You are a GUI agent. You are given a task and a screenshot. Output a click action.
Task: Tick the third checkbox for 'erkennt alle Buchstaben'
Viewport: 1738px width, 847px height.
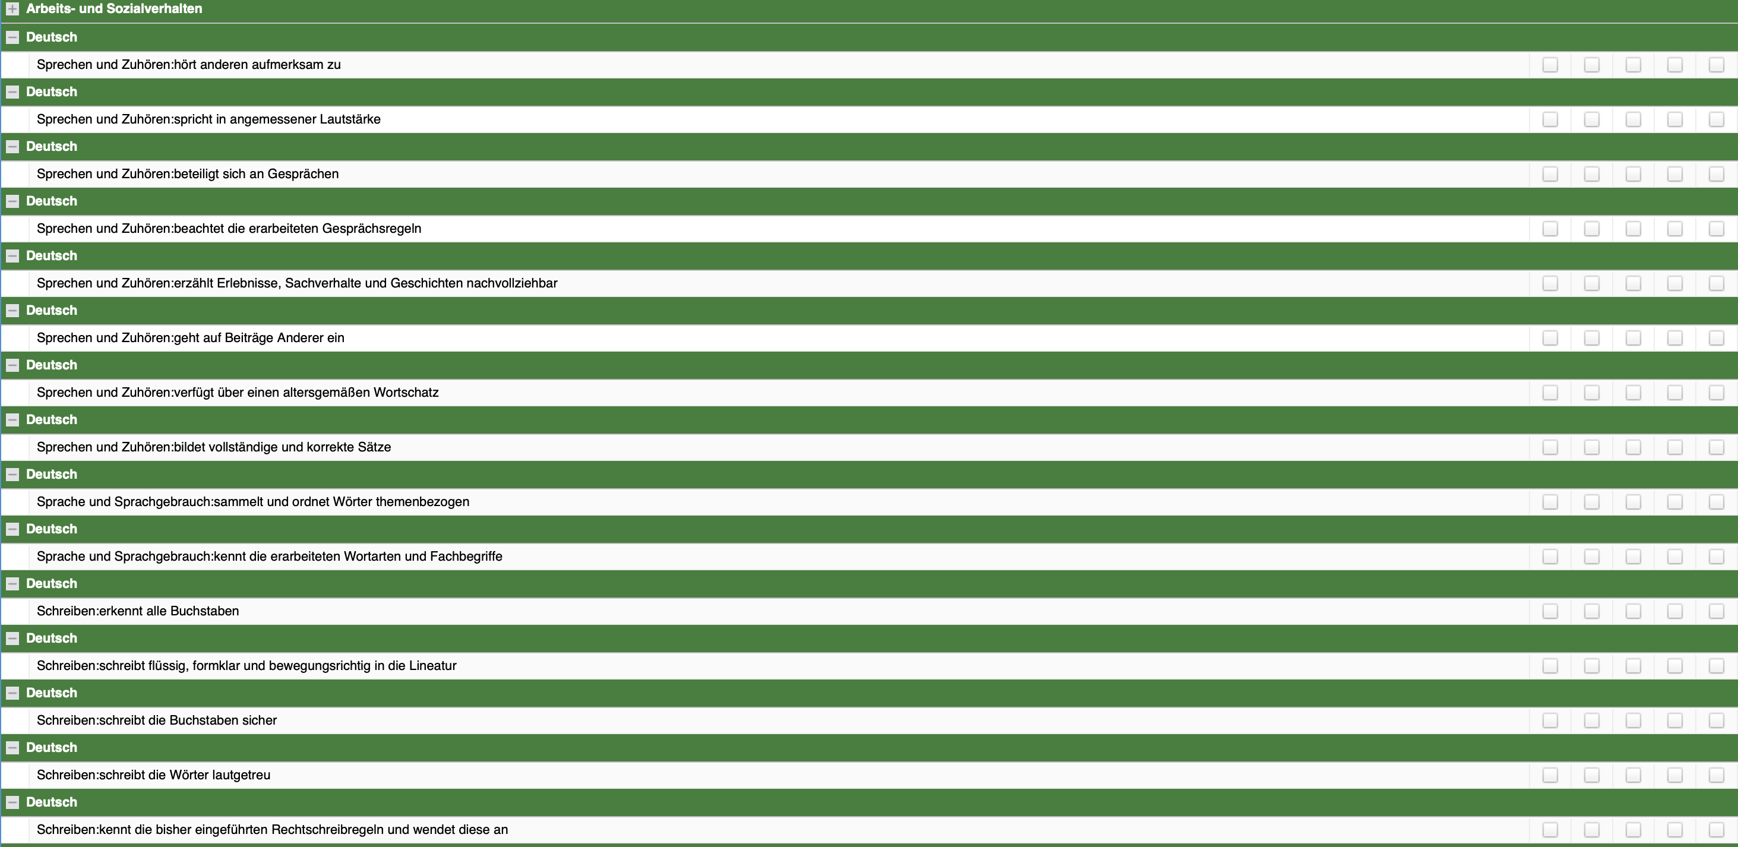[x=1633, y=611]
